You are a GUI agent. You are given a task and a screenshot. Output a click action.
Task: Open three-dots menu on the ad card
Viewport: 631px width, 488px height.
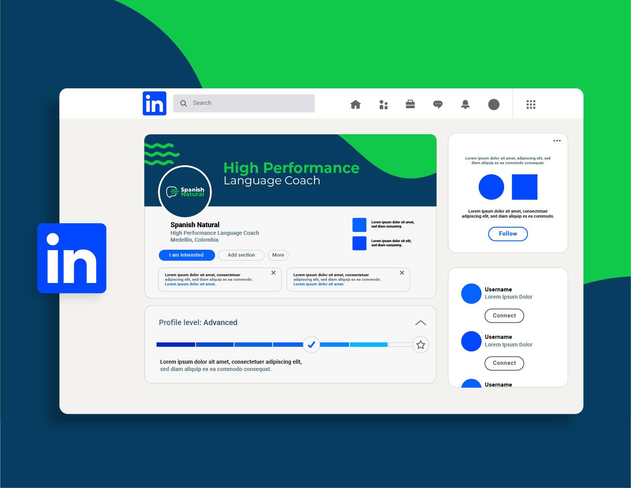[557, 141]
